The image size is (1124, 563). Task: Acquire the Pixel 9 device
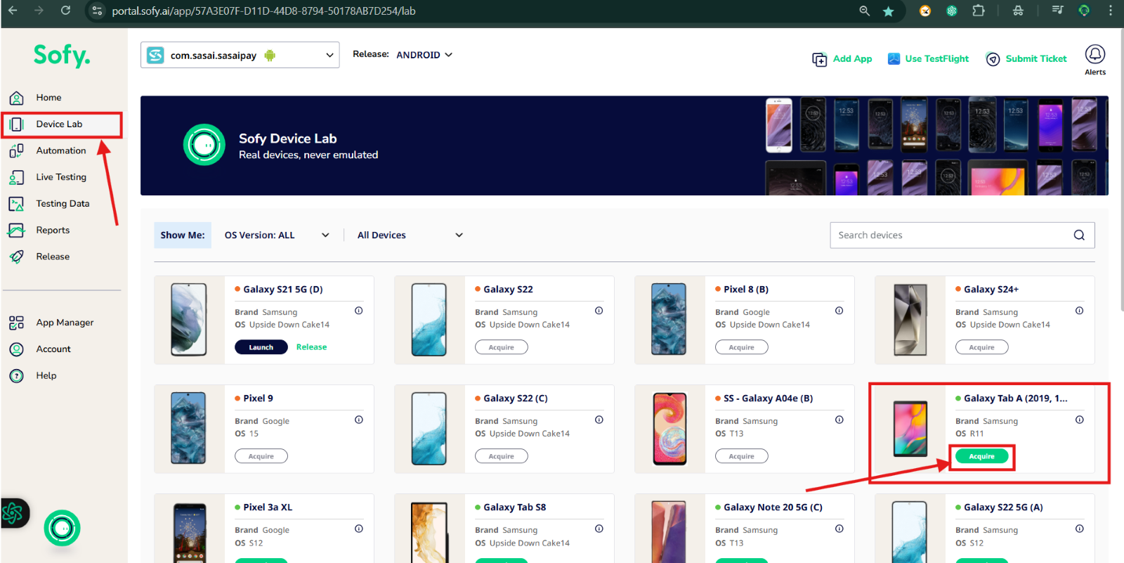point(261,456)
